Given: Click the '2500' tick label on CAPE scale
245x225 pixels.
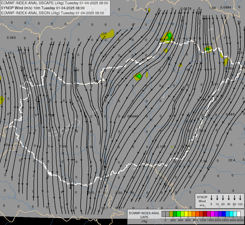Looking at the screenshot, I should pos(225,220).
